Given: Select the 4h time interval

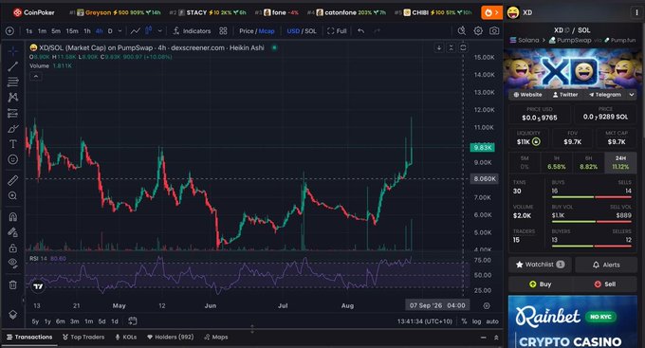Looking at the screenshot, I should pos(100,31).
